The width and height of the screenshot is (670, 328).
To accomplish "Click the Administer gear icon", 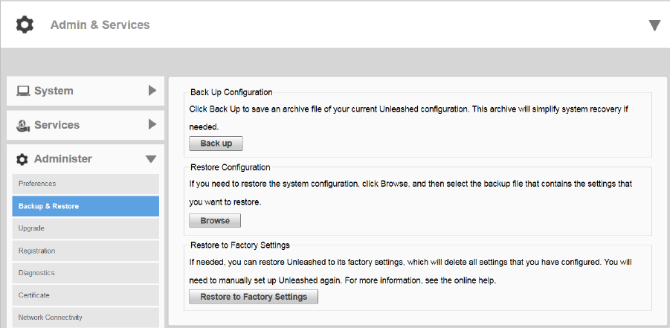I will click(22, 159).
